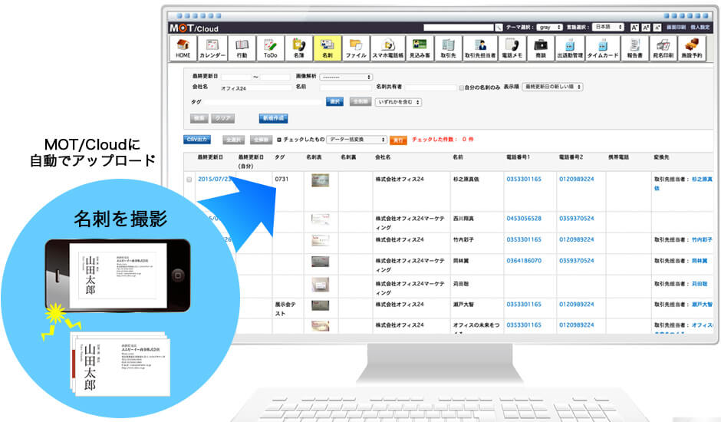Click the 全解除 deselect all button
721x422 pixels.
point(262,140)
